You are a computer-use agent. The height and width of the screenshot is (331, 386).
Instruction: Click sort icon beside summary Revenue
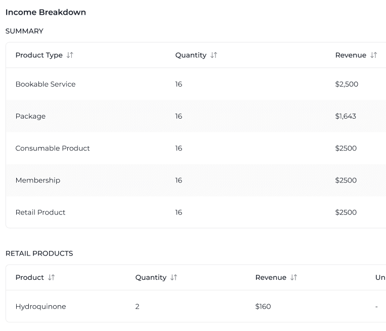[373, 55]
